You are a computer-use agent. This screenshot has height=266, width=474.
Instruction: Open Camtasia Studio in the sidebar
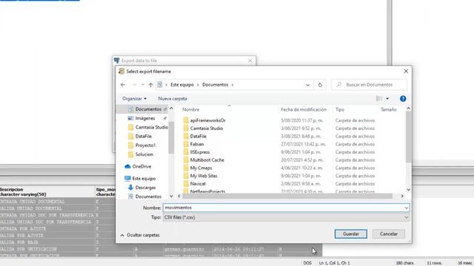[151, 127]
